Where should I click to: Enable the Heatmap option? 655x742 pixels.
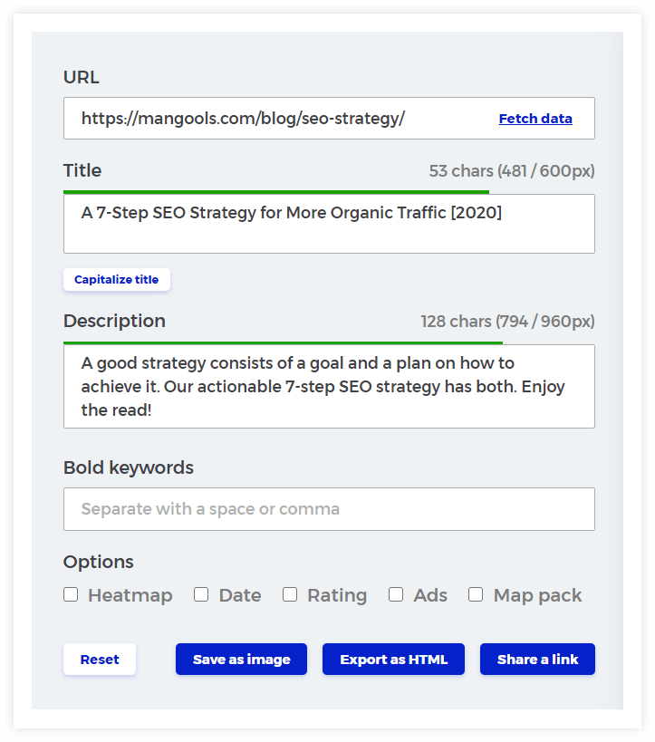[71, 594]
